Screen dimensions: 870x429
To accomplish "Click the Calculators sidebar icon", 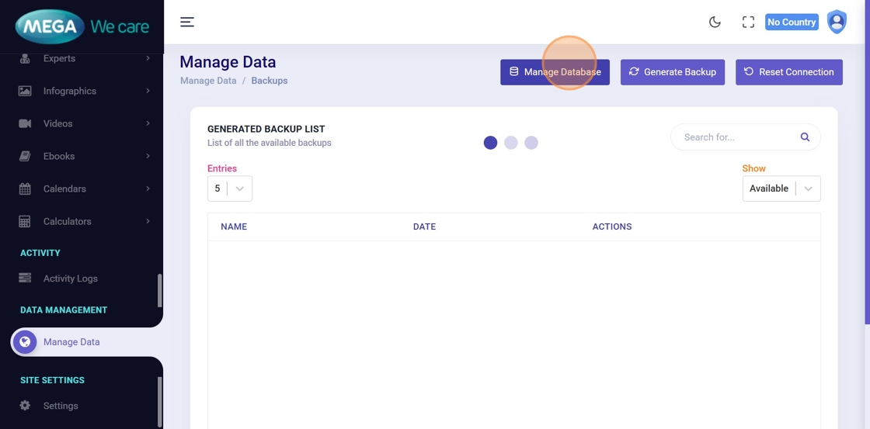I will pos(25,221).
